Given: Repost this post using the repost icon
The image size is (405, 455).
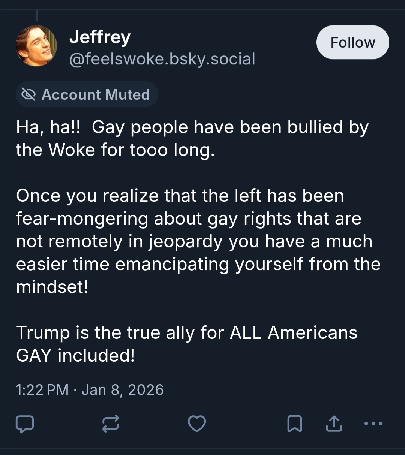Looking at the screenshot, I should [x=111, y=424].
